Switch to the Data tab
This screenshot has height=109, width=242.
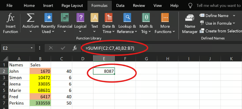(120, 6)
